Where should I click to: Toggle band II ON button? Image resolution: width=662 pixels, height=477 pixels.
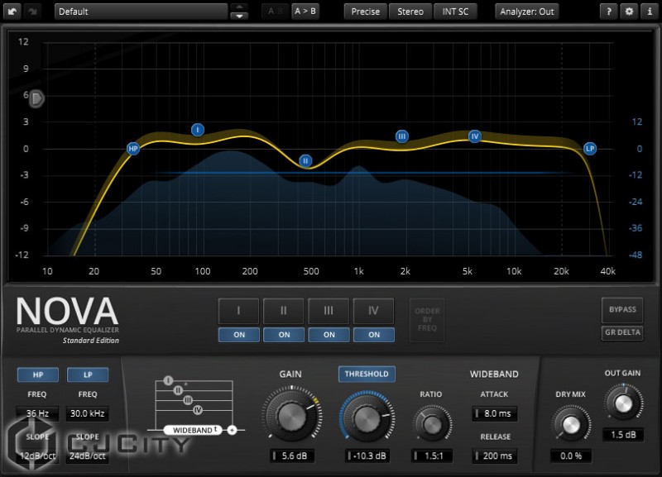pos(284,335)
